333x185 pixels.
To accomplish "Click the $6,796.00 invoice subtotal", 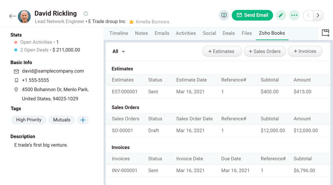I will click(x=305, y=171).
